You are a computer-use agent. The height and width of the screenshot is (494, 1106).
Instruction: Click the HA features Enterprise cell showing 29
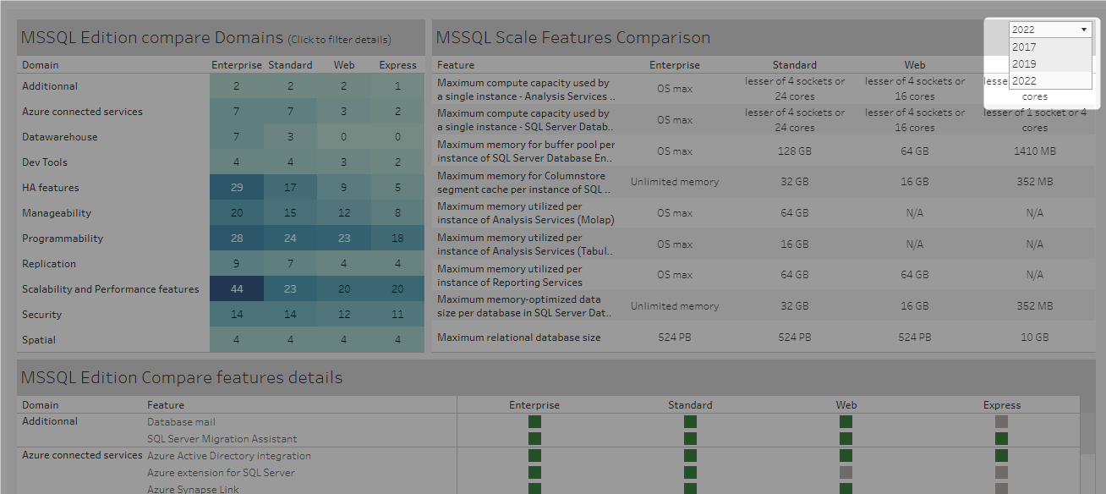[x=237, y=187]
